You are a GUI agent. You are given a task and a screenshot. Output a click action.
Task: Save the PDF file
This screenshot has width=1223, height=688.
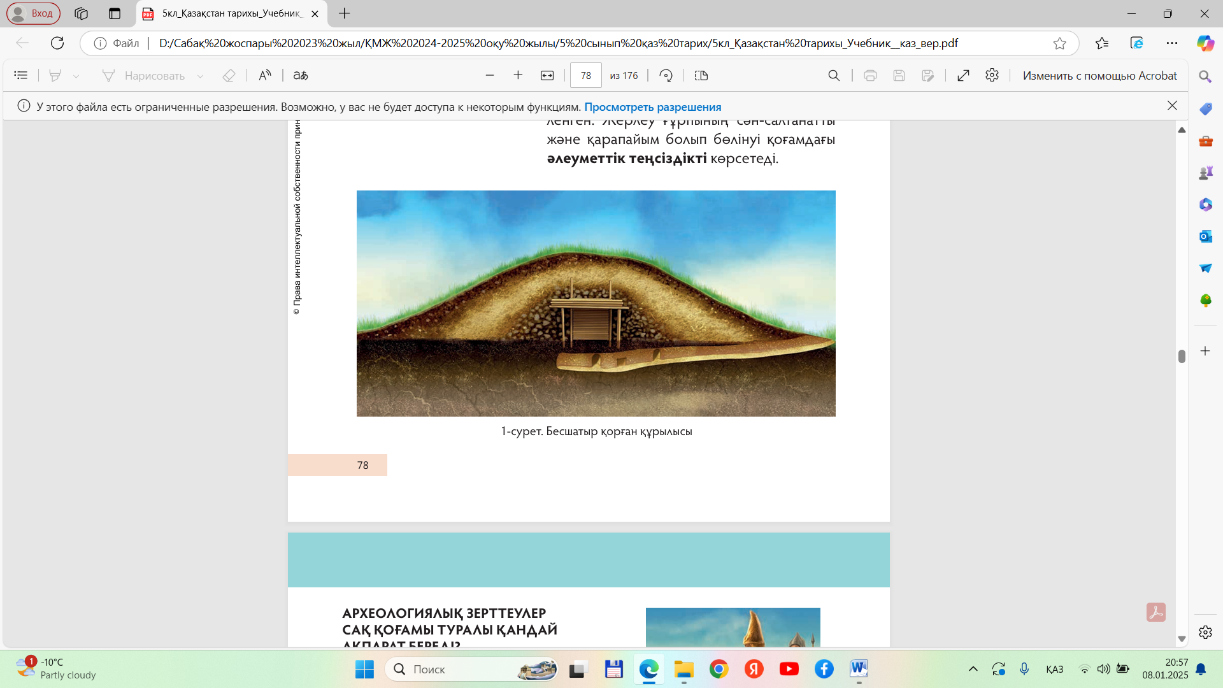[899, 75]
